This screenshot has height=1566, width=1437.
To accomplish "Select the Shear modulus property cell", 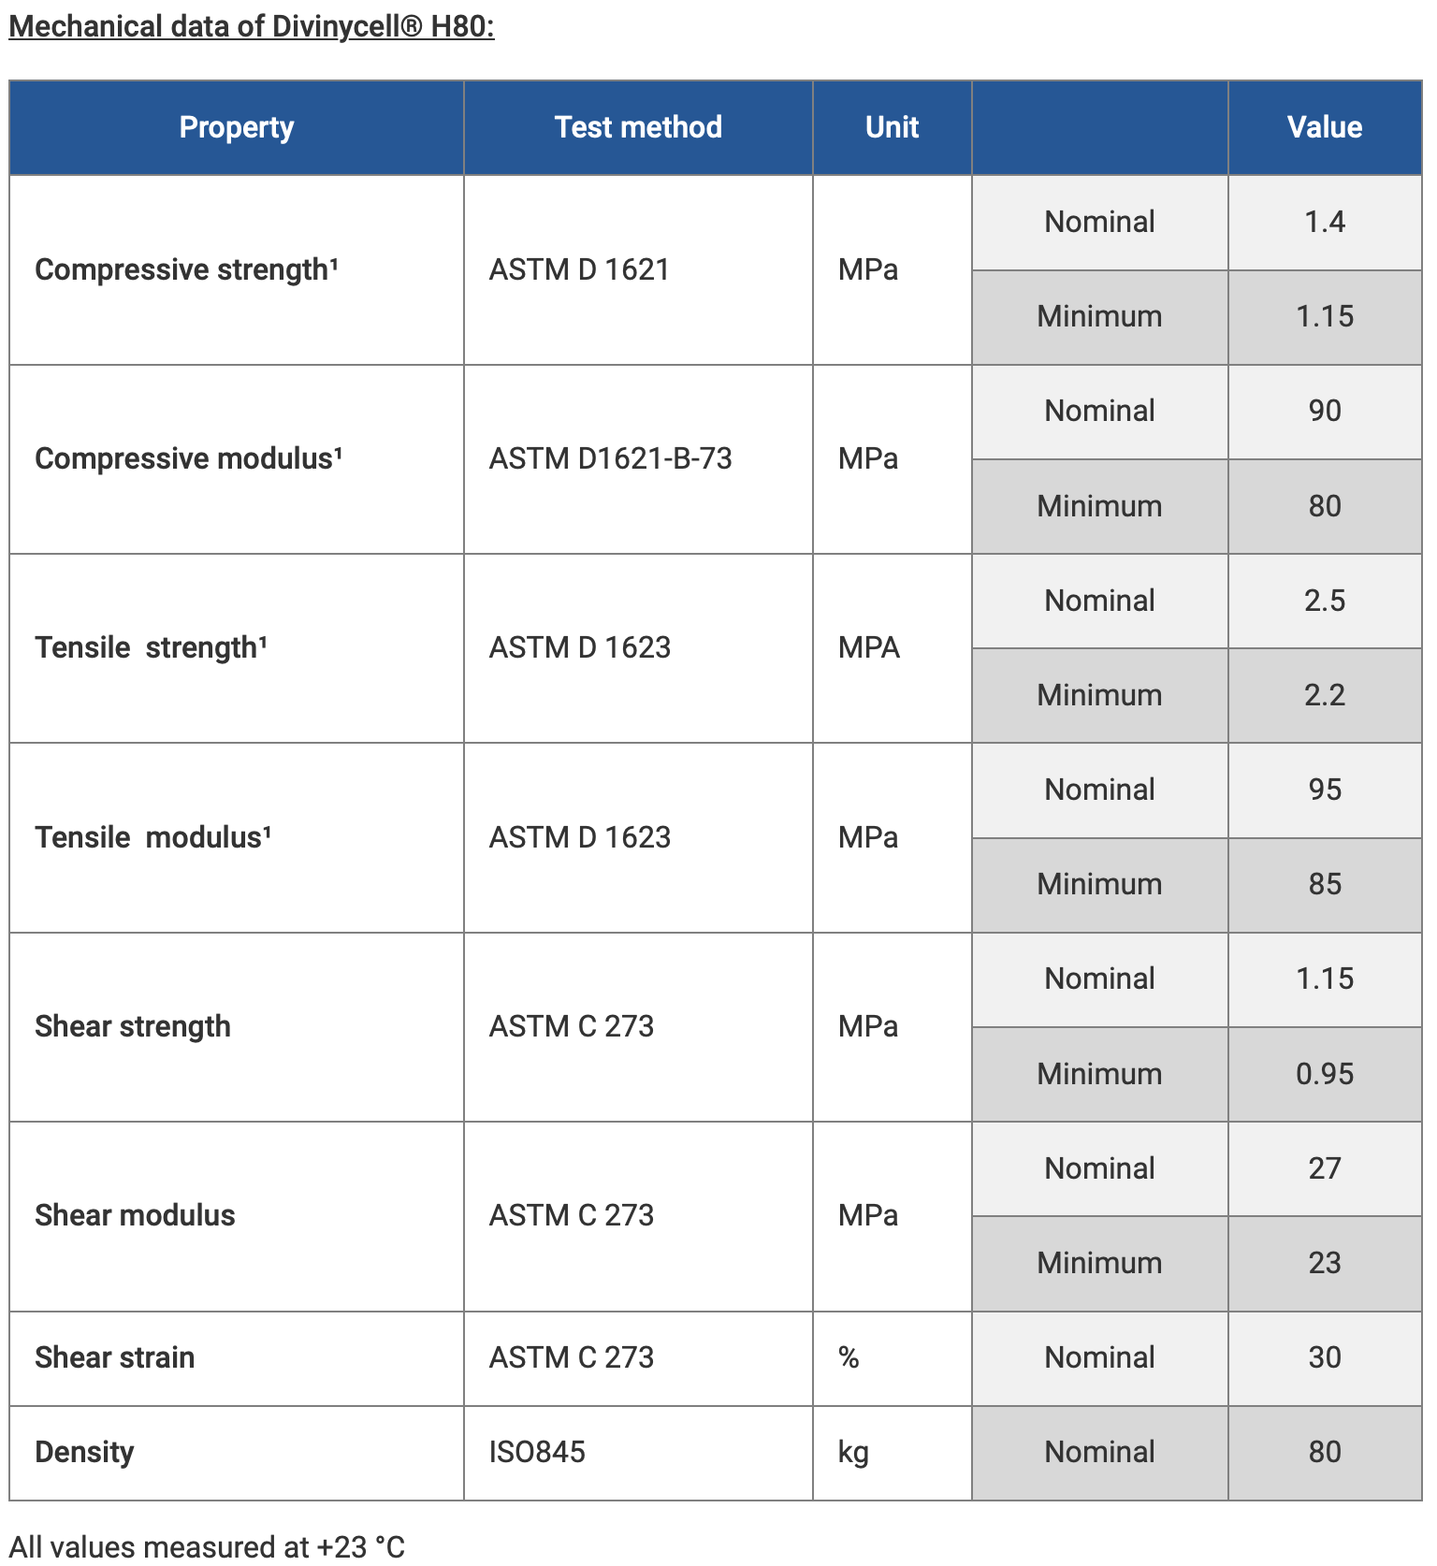I will point(135,1215).
